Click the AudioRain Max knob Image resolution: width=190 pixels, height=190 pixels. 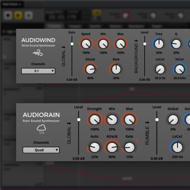[130, 120]
